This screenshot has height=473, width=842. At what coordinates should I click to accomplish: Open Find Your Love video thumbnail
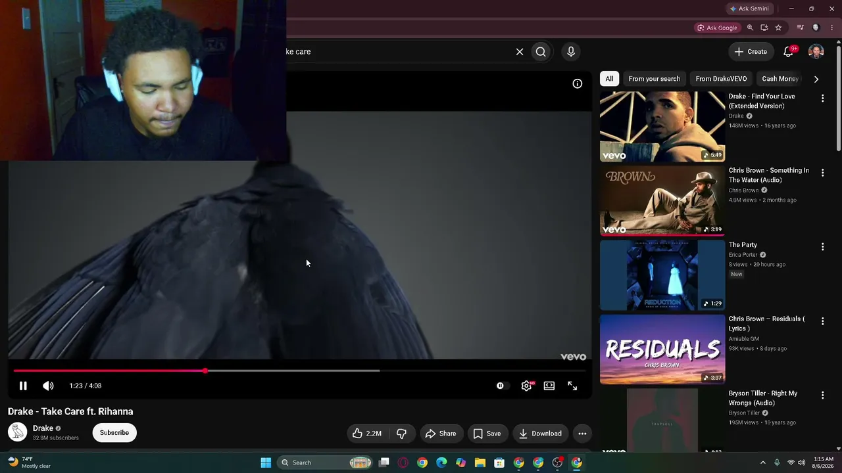point(662,126)
